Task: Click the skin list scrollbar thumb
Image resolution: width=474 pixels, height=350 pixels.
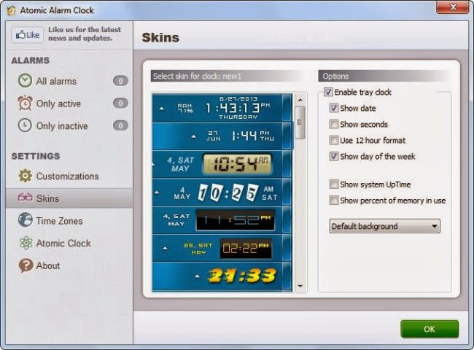Action: 300,122
